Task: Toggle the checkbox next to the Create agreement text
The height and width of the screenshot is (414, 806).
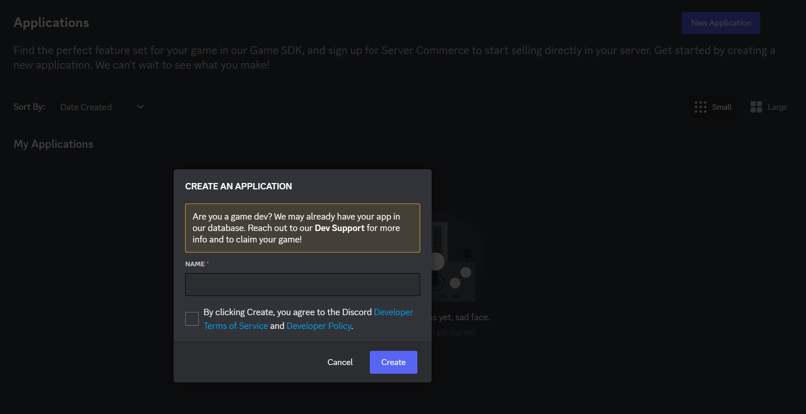Action: (192, 318)
